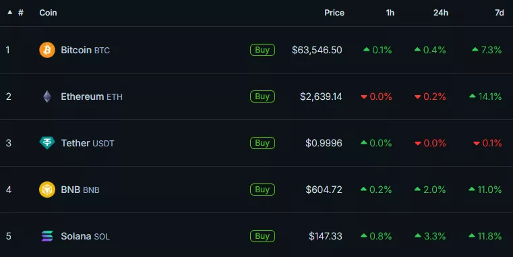
Task: Buy Bitcoin with the Buy button
Action: tap(262, 50)
